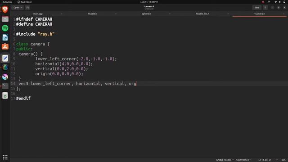Click the horizontal(4.0,0.0,0.0) line
288x162 pixels.
coord(64,64)
